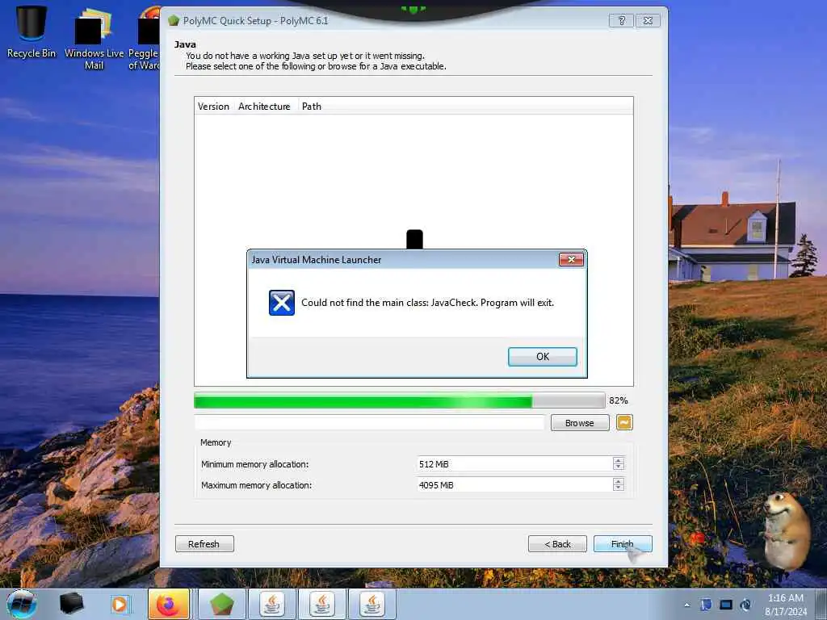This screenshot has height=620, width=827.
Task: Select the Peggle desktop icon
Action: [x=144, y=38]
